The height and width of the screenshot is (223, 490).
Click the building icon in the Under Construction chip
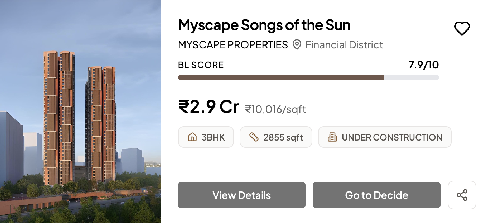pos(332,137)
